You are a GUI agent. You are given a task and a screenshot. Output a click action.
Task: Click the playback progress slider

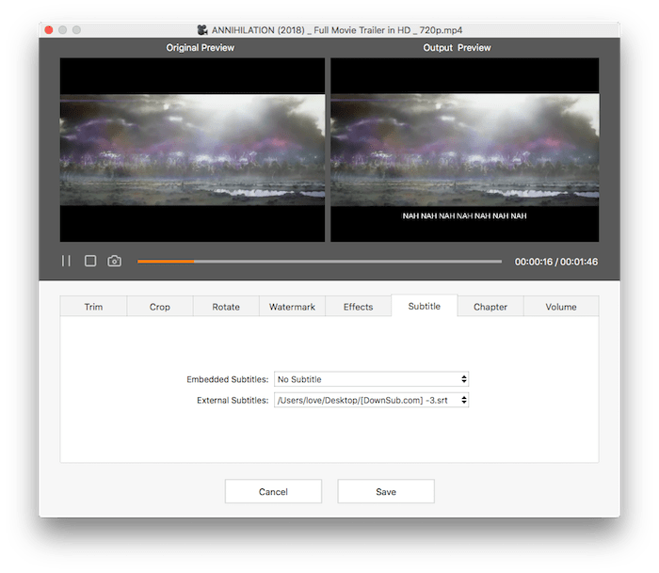tap(319, 262)
